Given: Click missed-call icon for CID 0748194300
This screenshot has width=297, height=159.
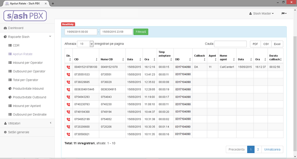Looking at the screenshot, I should pos(69,112).
